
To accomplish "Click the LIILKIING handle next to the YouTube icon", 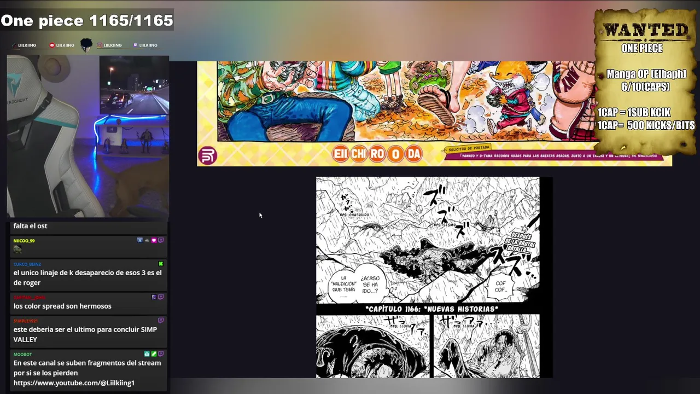I will tap(65, 45).
